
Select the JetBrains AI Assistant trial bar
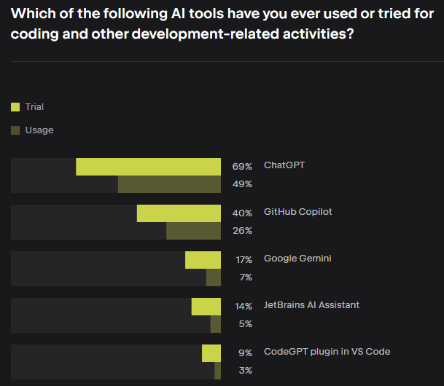pyautogui.click(x=206, y=307)
